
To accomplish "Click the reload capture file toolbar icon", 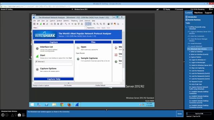I will point(61,24).
